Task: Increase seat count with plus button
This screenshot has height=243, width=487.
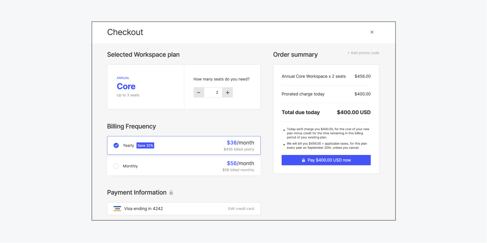Action: (227, 93)
